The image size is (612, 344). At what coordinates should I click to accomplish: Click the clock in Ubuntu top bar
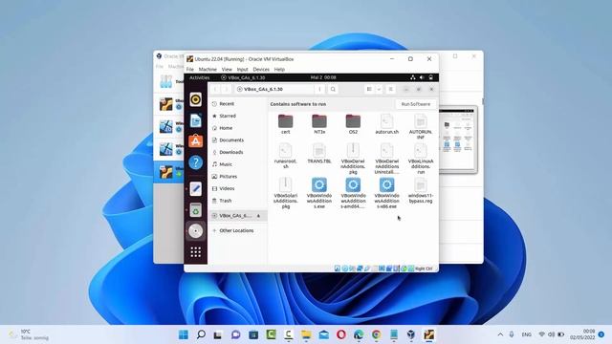click(x=323, y=77)
